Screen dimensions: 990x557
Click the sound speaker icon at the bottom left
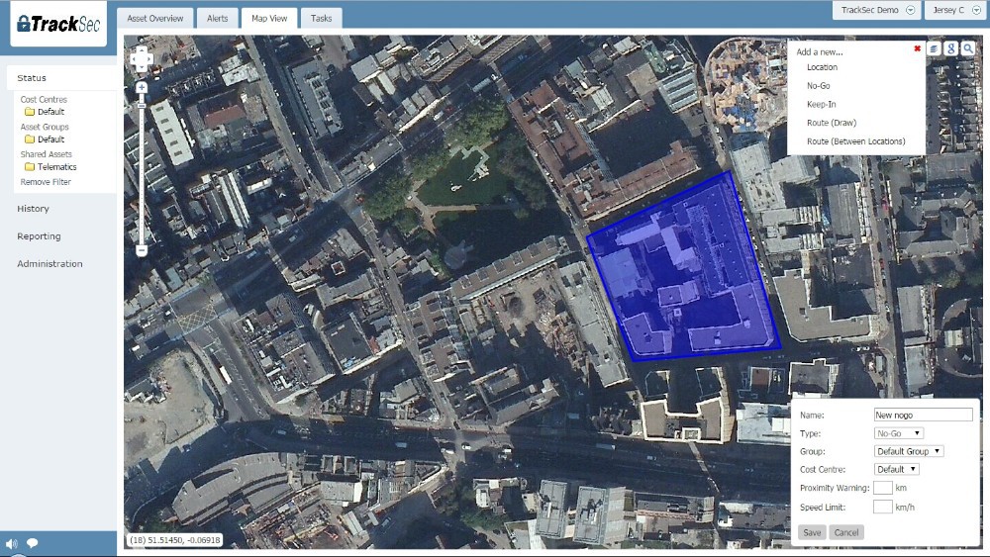point(11,543)
